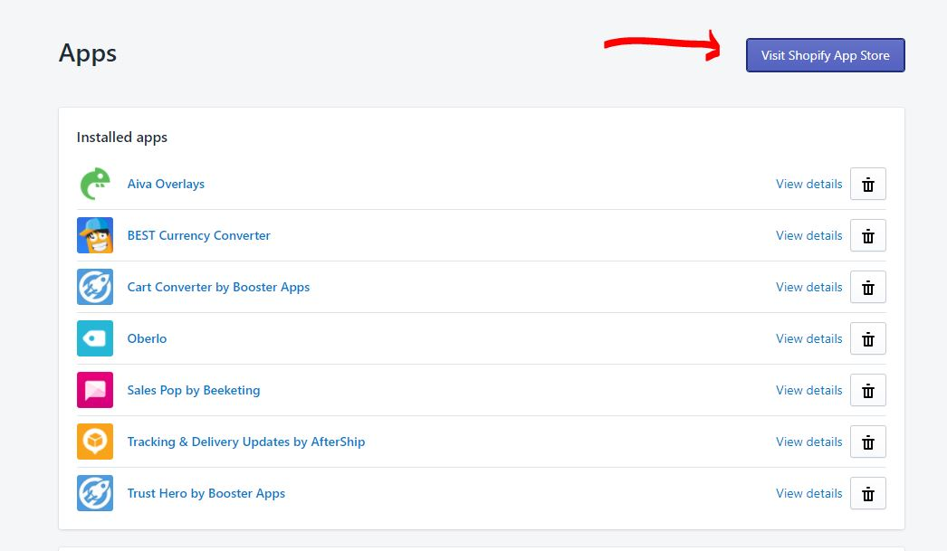This screenshot has height=551, width=947.
Task: Click the BEST Currency Converter app icon
Action: (95, 235)
